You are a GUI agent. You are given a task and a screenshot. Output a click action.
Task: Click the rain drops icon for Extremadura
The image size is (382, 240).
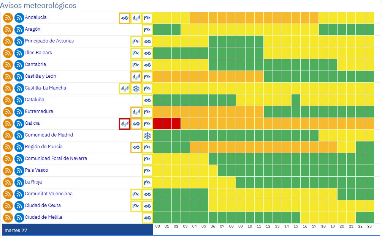tap(136, 112)
